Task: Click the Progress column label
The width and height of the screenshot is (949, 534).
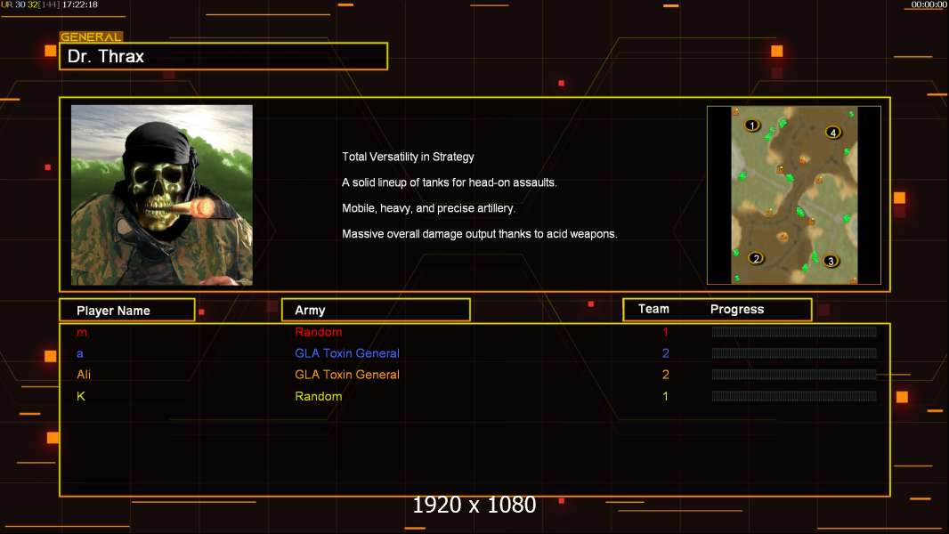Action: [x=737, y=309]
